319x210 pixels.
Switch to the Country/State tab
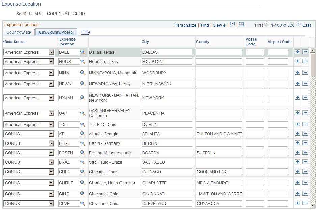point(19,32)
